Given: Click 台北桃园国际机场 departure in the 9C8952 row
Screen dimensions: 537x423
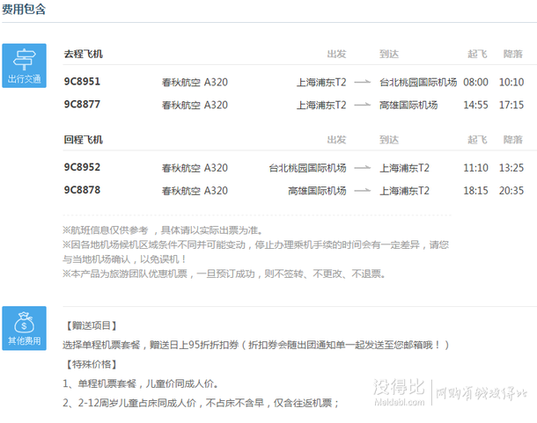Looking at the screenshot, I should coord(307,168).
